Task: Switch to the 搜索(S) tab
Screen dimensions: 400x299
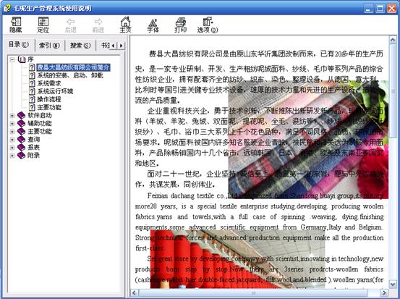Action: coord(80,46)
